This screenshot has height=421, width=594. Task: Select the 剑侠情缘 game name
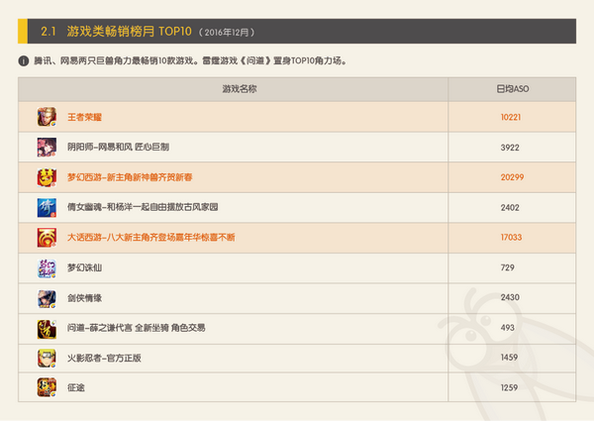pos(84,298)
